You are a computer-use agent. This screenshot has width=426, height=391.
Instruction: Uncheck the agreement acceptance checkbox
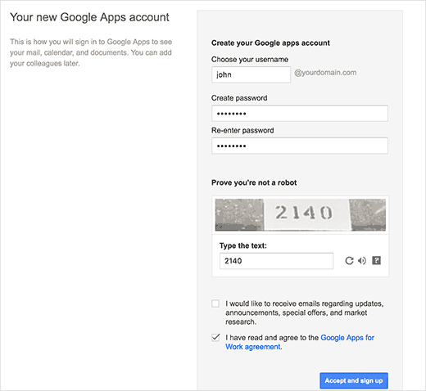click(x=215, y=338)
